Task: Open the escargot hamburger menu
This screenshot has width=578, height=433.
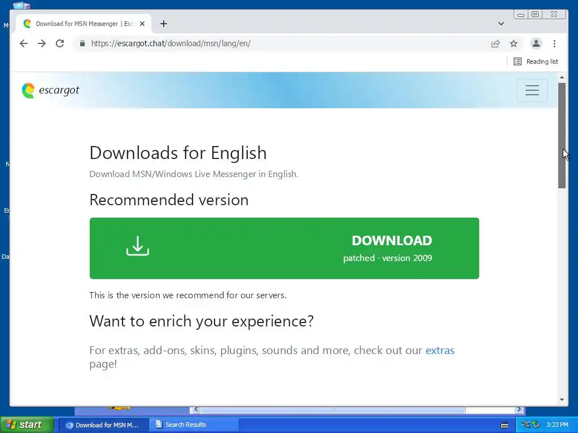Action: (x=532, y=90)
